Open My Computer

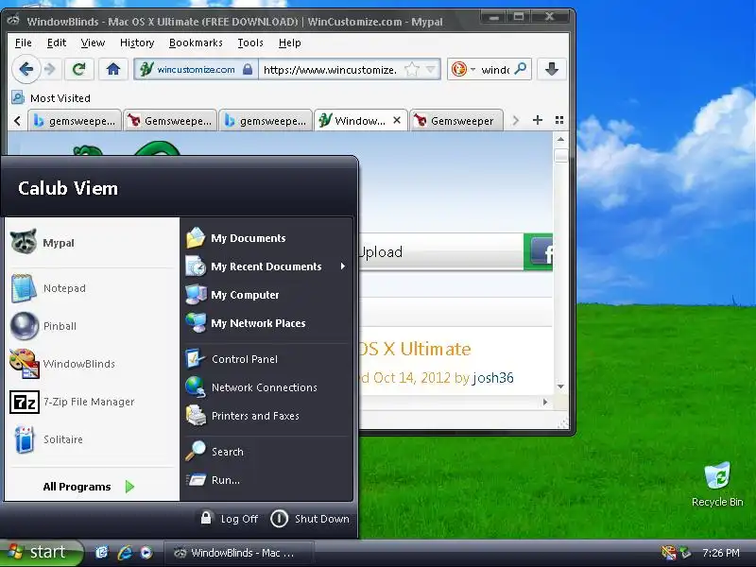coord(267,295)
